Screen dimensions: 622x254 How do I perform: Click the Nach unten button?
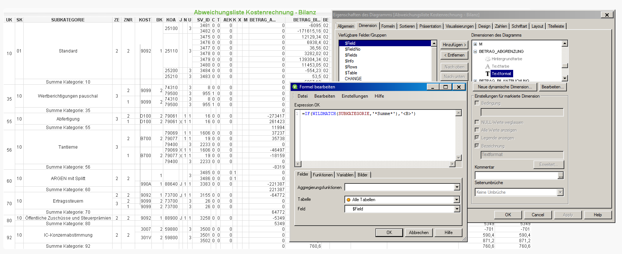click(x=454, y=77)
